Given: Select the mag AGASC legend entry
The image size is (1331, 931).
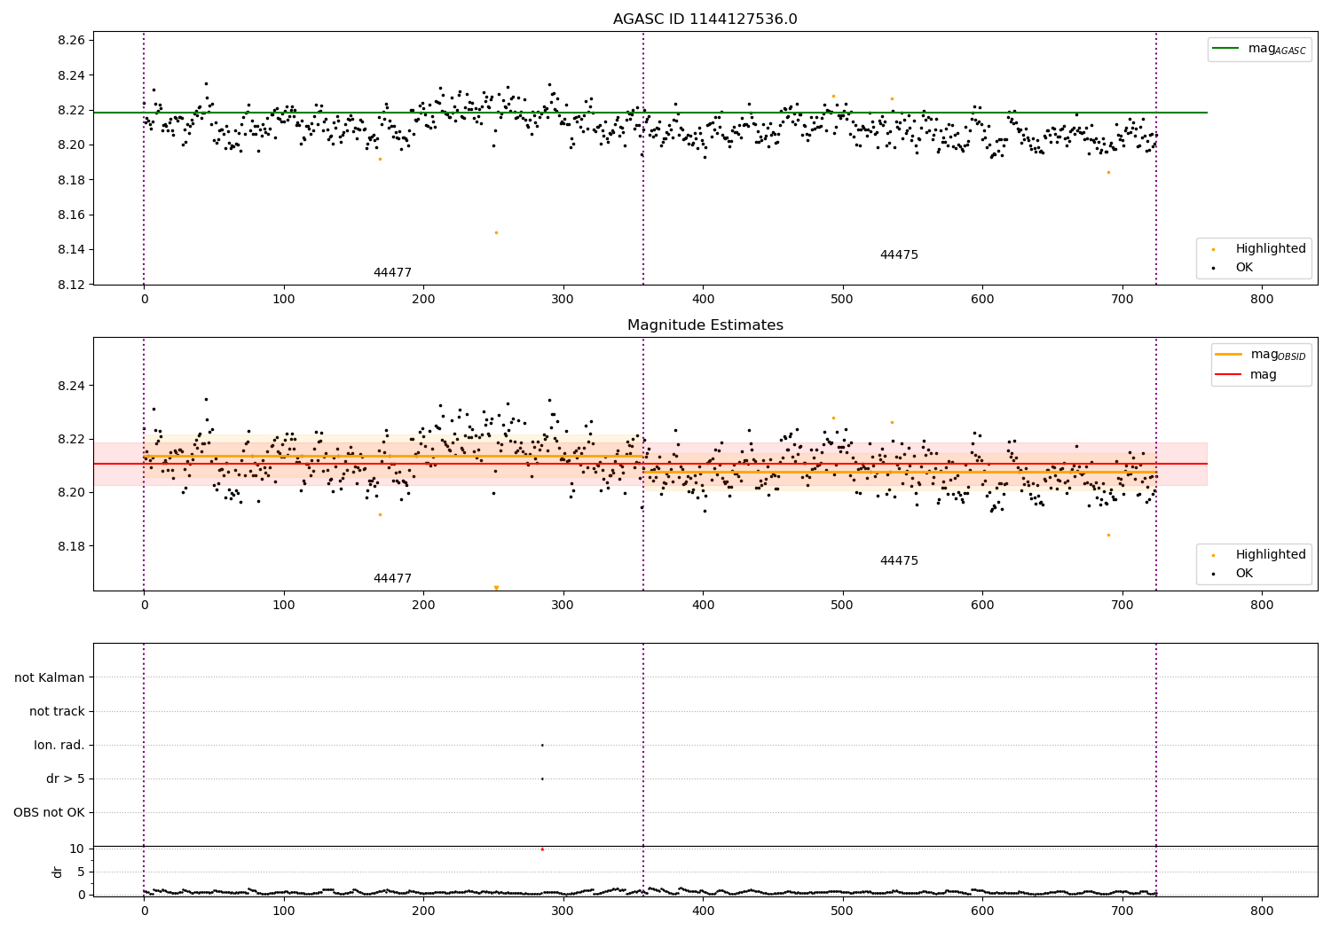Looking at the screenshot, I should click(x=1258, y=49).
